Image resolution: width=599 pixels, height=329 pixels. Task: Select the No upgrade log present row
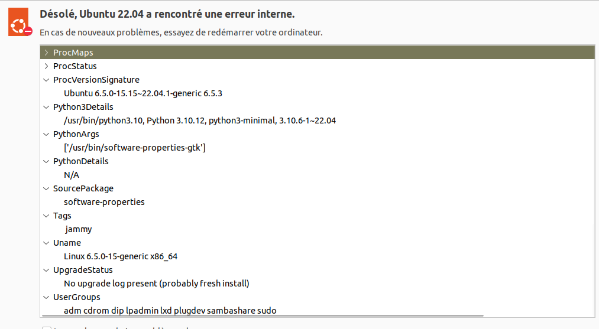tap(157, 284)
